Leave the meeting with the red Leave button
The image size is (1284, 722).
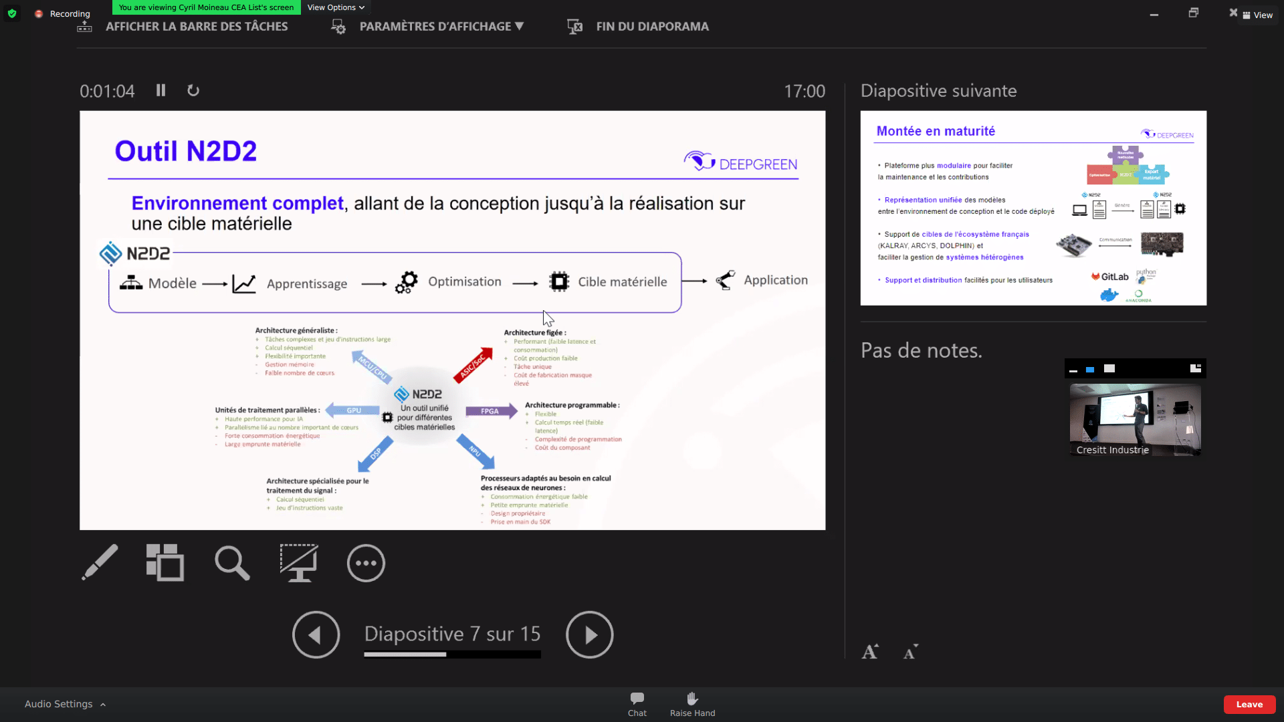pos(1249,705)
